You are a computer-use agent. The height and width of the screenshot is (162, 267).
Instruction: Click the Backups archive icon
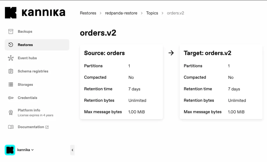(x=11, y=31)
